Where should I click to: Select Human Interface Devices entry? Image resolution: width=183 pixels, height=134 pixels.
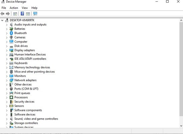[x=30, y=54]
